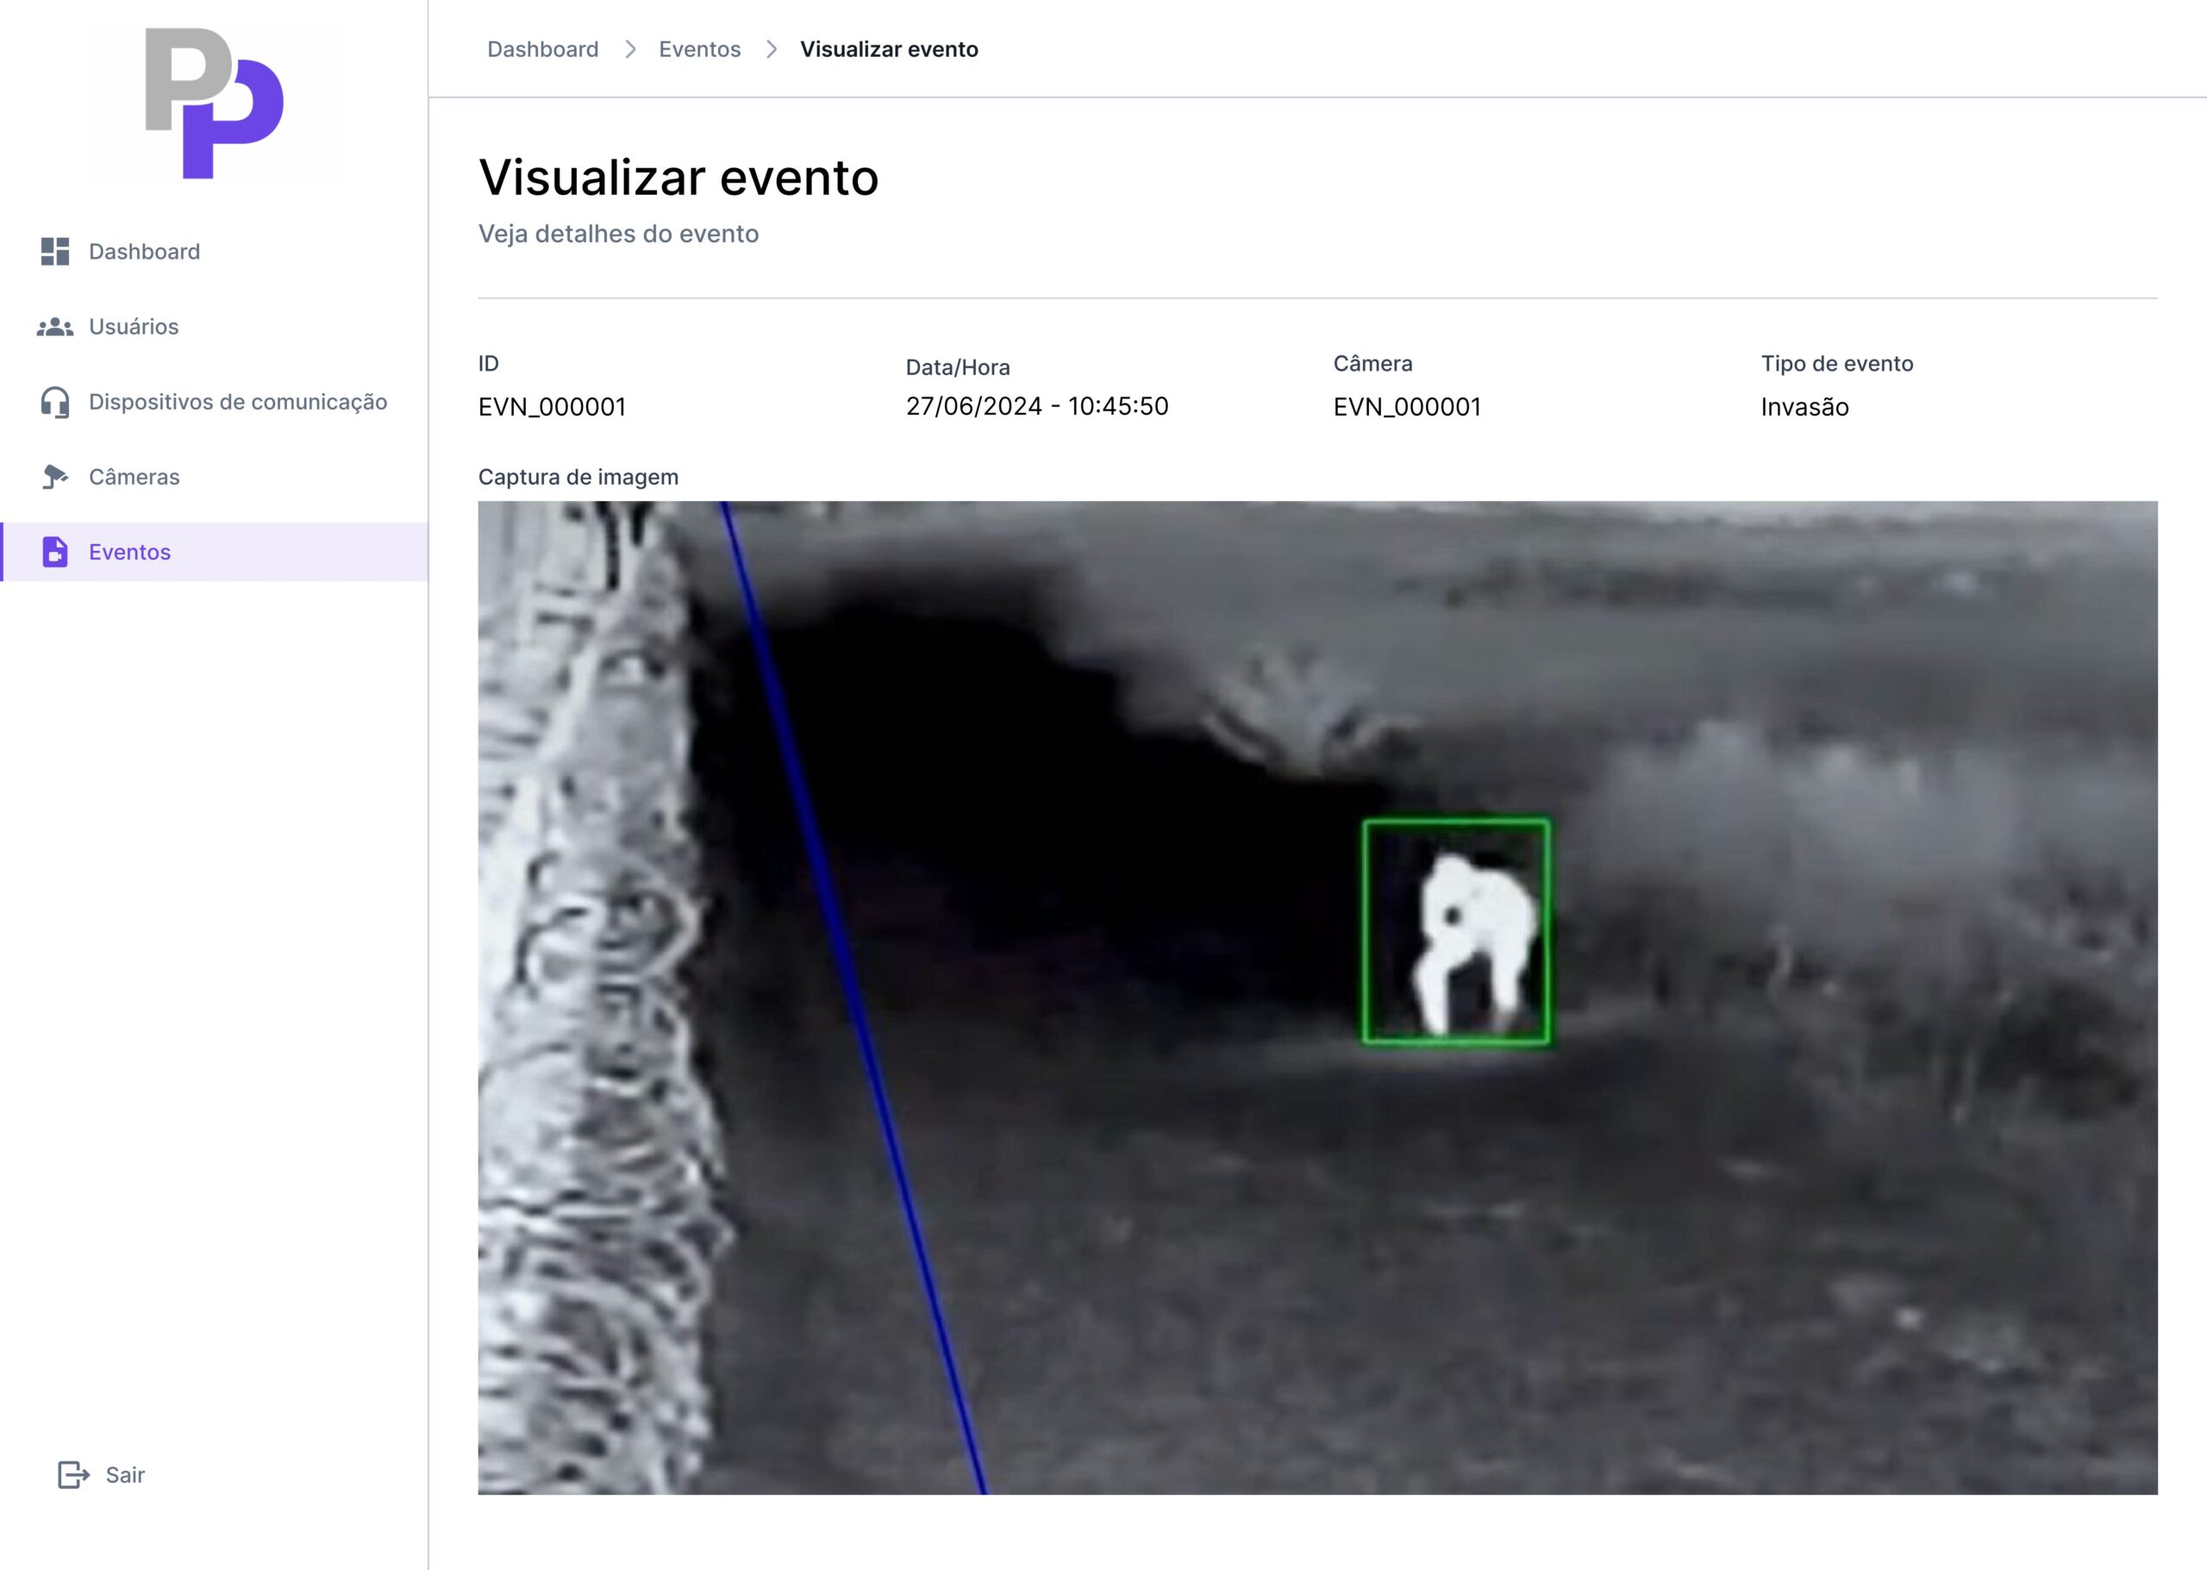Click the logout arrow icon
Image resolution: width=2207 pixels, height=1570 pixels.
click(73, 1474)
